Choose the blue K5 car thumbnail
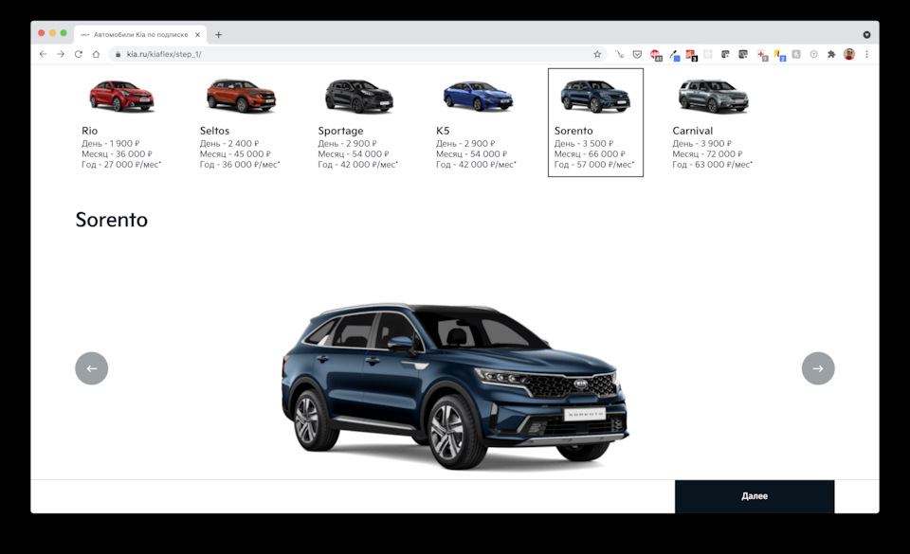The height and width of the screenshot is (554, 910). pyautogui.click(x=478, y=97)
